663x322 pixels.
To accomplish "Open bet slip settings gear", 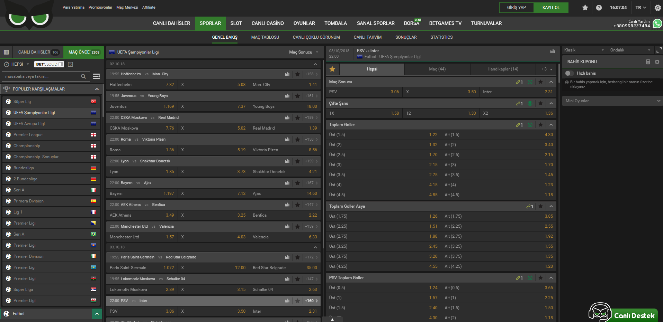I will 657,62.
